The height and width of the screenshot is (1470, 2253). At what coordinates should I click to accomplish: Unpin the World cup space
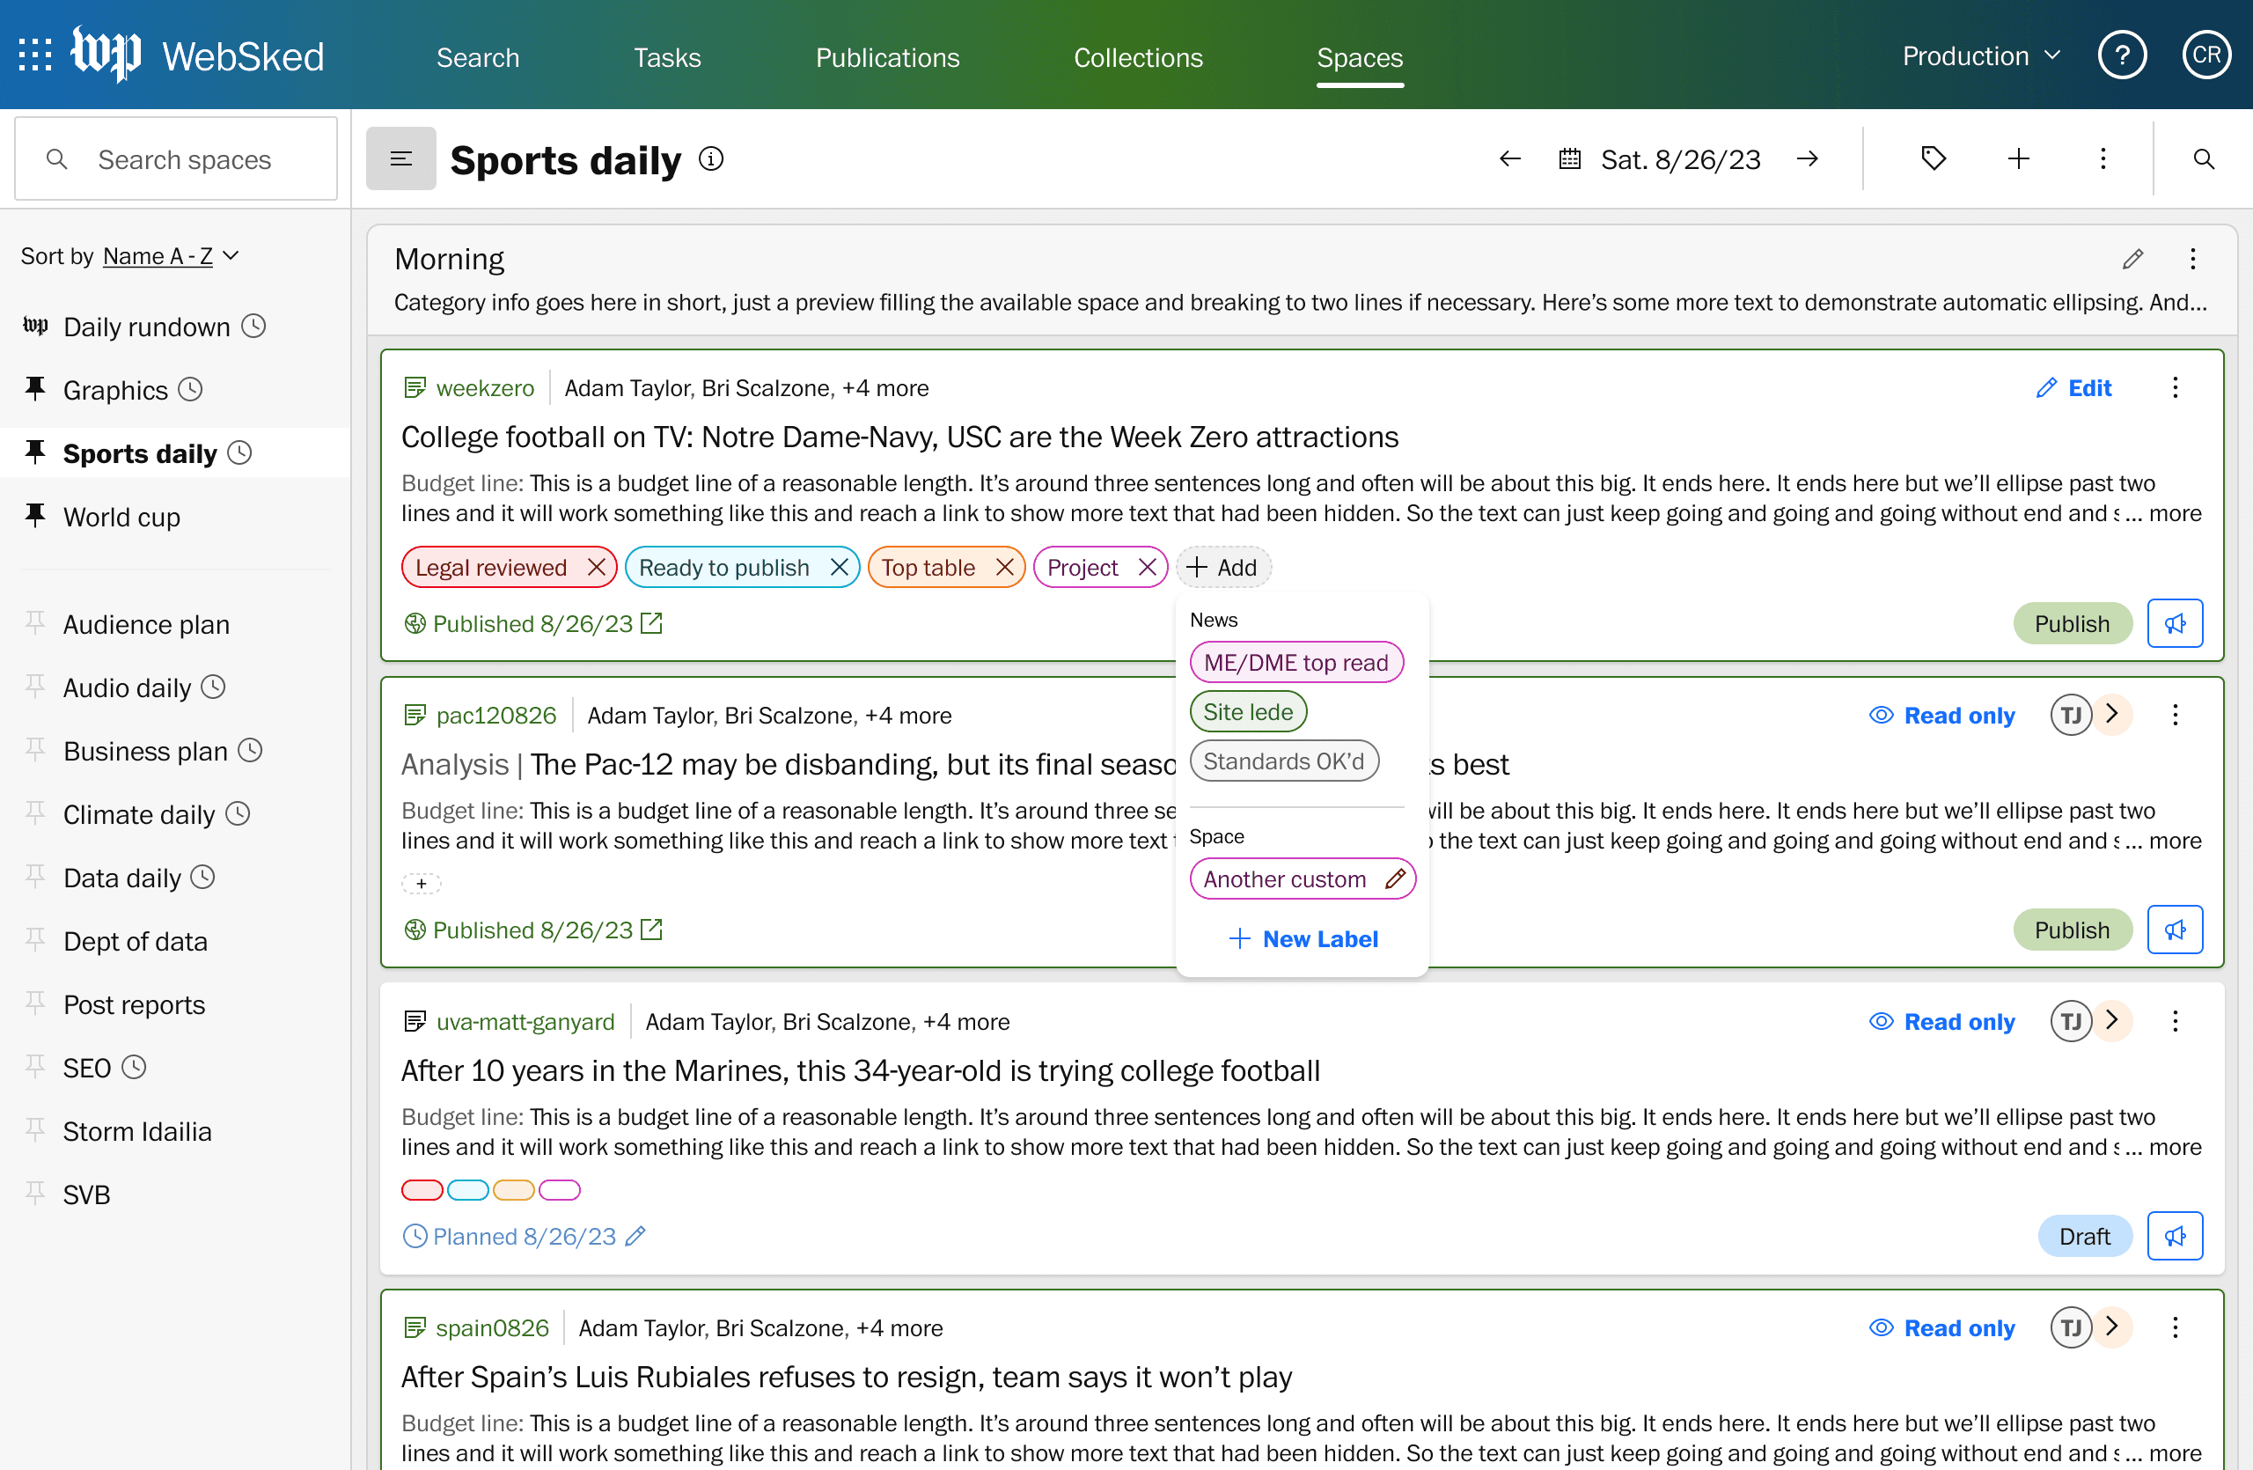click(x=35, y=516)
